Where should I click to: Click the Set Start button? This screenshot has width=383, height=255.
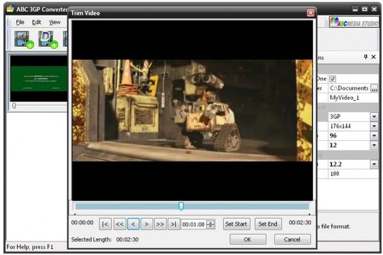(x=237, y=224)
